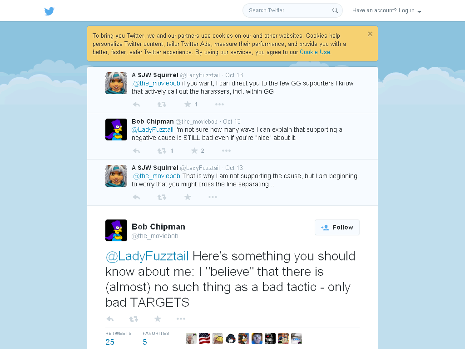Screen dimensions: 465x349
Task: Retweet Bob Chipman's 'negative cause' tweet
Action: pos(162,151)
